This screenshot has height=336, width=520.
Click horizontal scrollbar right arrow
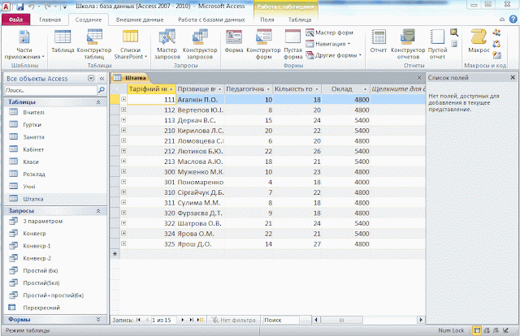421,320
